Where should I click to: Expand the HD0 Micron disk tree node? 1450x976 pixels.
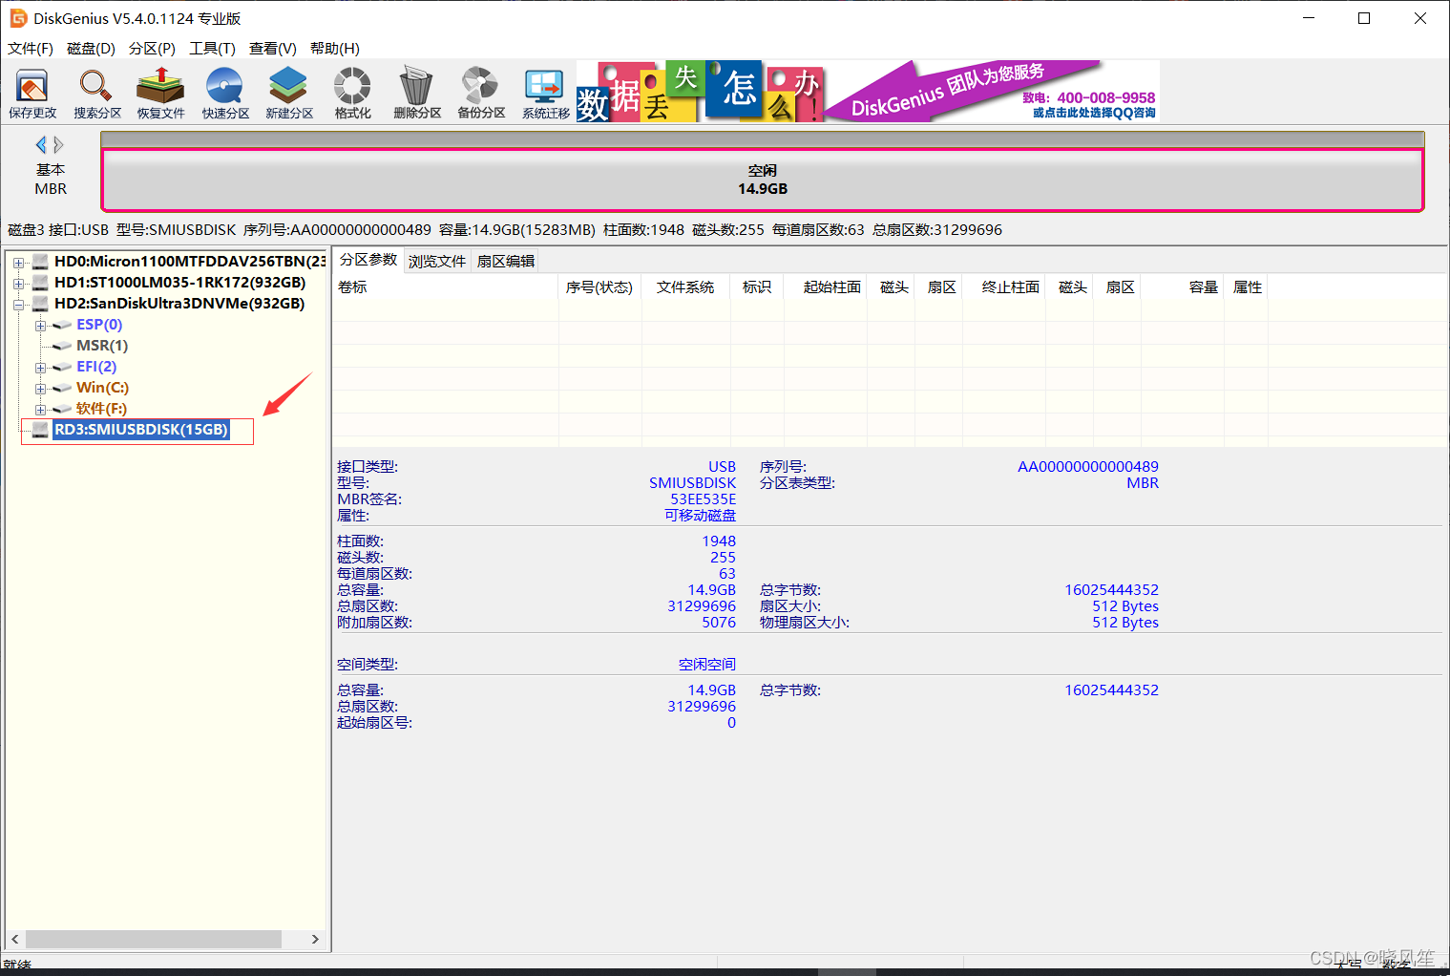coord(18,263)
